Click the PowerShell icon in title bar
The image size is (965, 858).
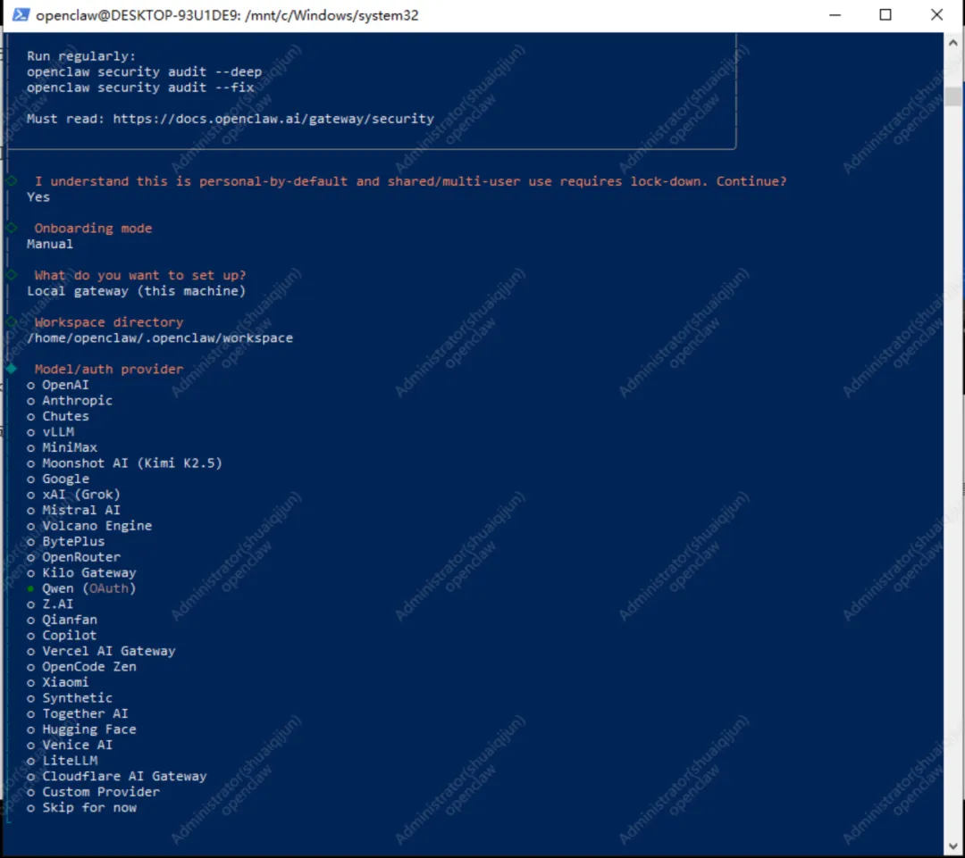pyautogui.click(x=21, y=15)
